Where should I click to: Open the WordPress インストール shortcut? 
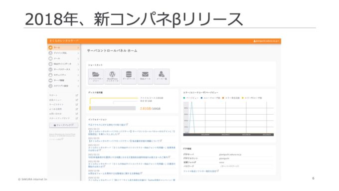click(113, 76)
